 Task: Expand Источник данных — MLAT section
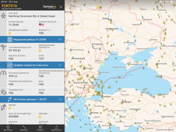pos(32,99)
